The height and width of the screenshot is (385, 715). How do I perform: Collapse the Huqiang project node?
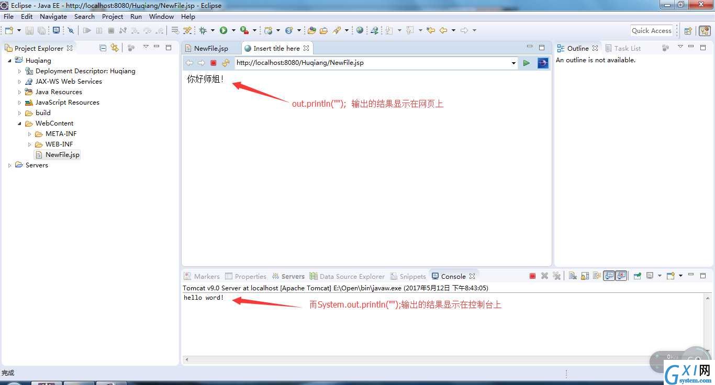point(10,61)
